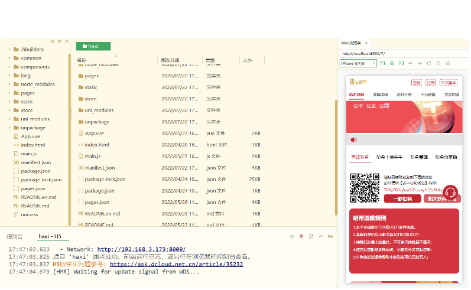Click the browser forward arrow icon
Viewport: 471px width, 290px height.
(x=419, y=63)
